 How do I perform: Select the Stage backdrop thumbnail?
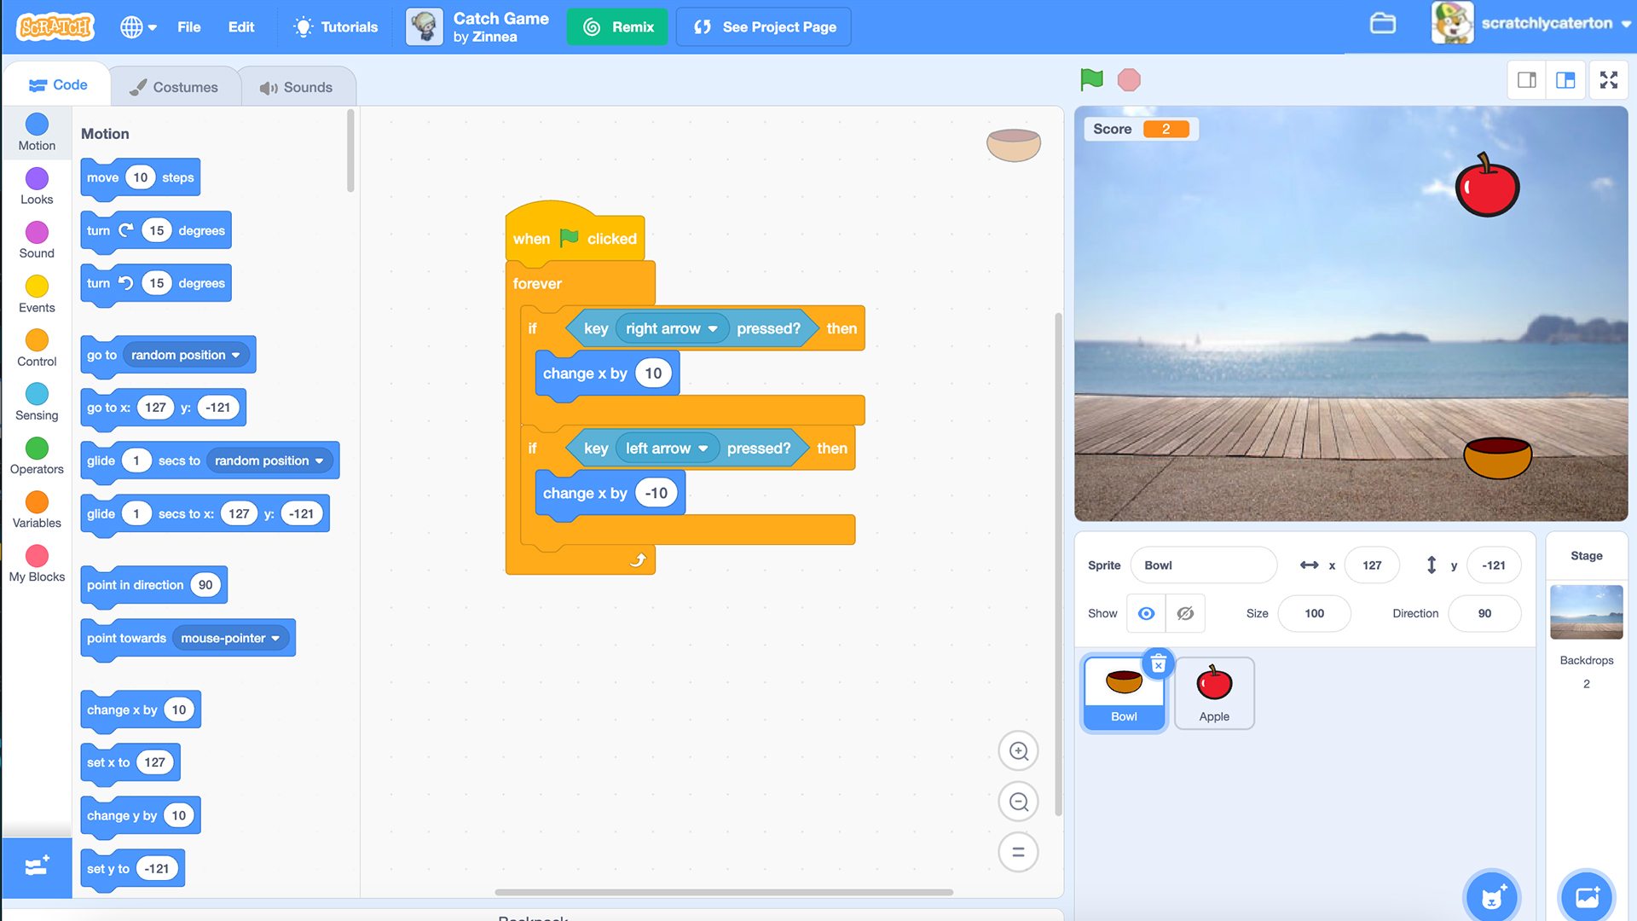click(1586, 611)
